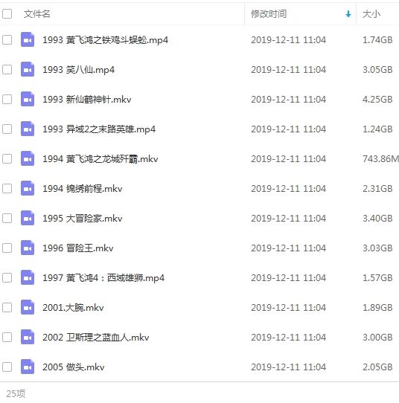Screen dimensions: 399x403
Task: Click the 修改时间 column header label
Action: coord(269,14)
